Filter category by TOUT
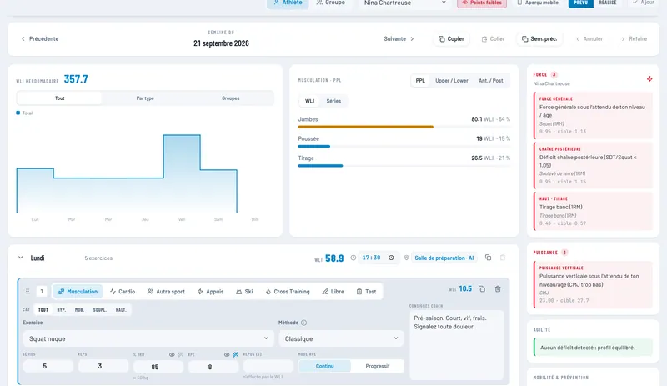The height and width of the screenshot is (386, 667). (43, 310)
